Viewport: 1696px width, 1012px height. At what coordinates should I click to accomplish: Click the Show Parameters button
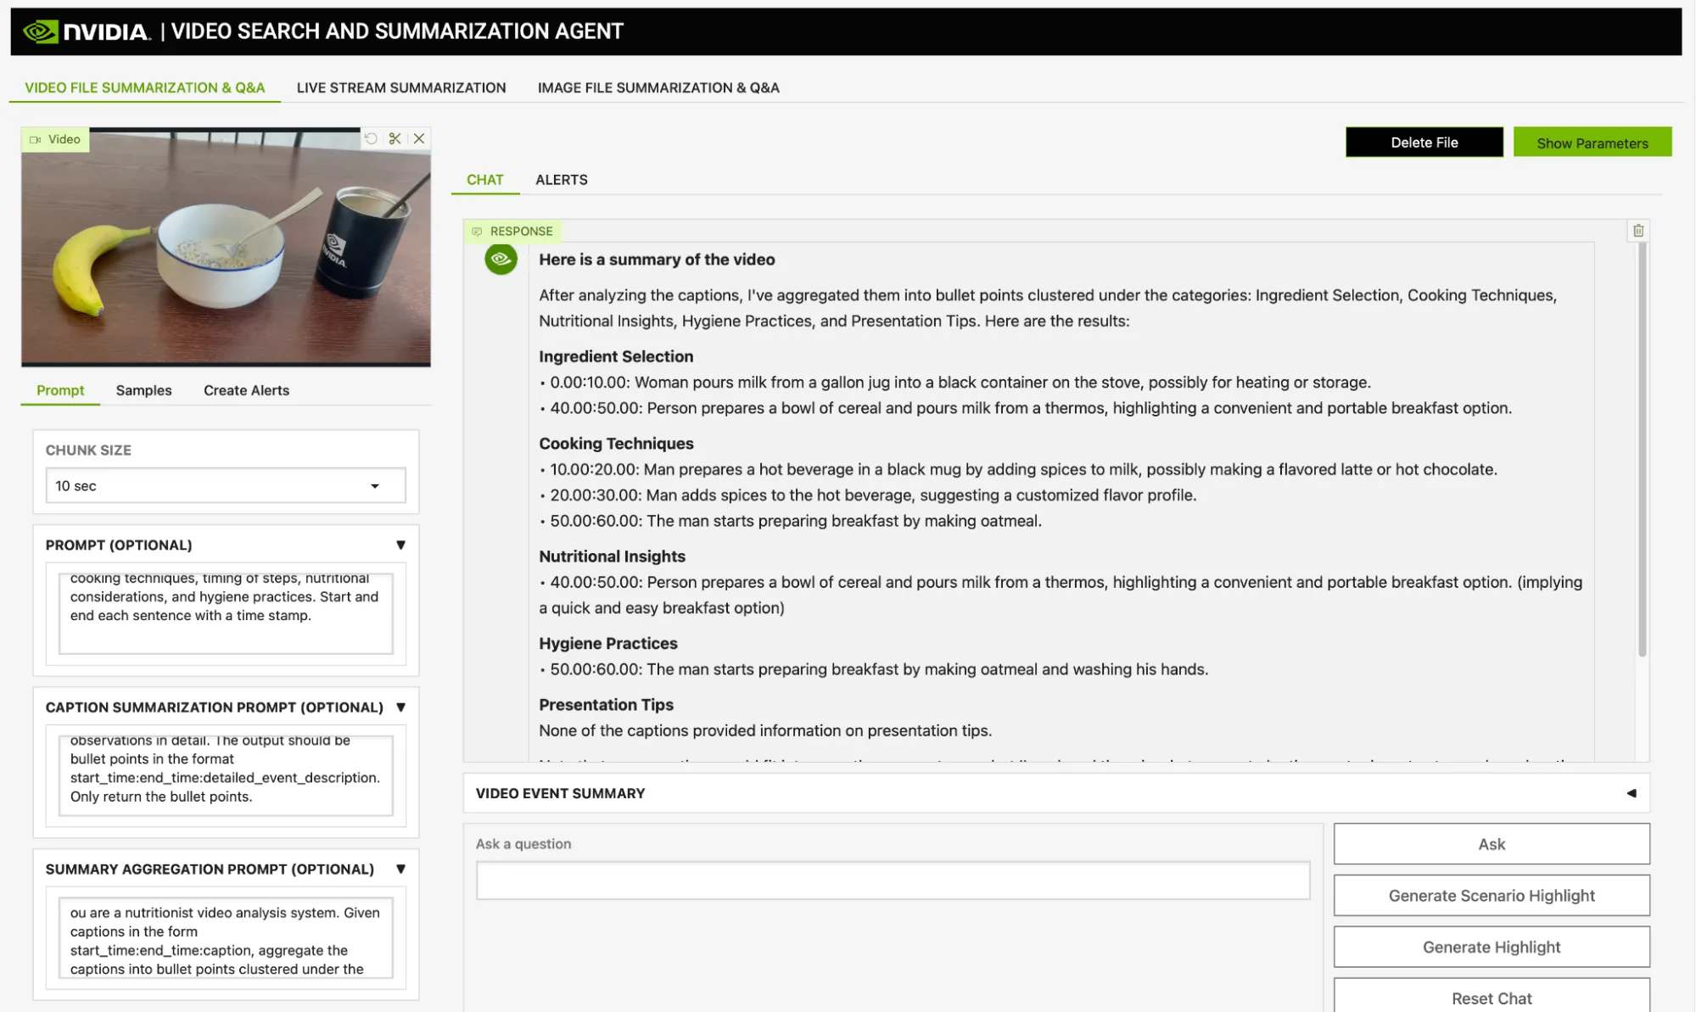(1592, 143)
